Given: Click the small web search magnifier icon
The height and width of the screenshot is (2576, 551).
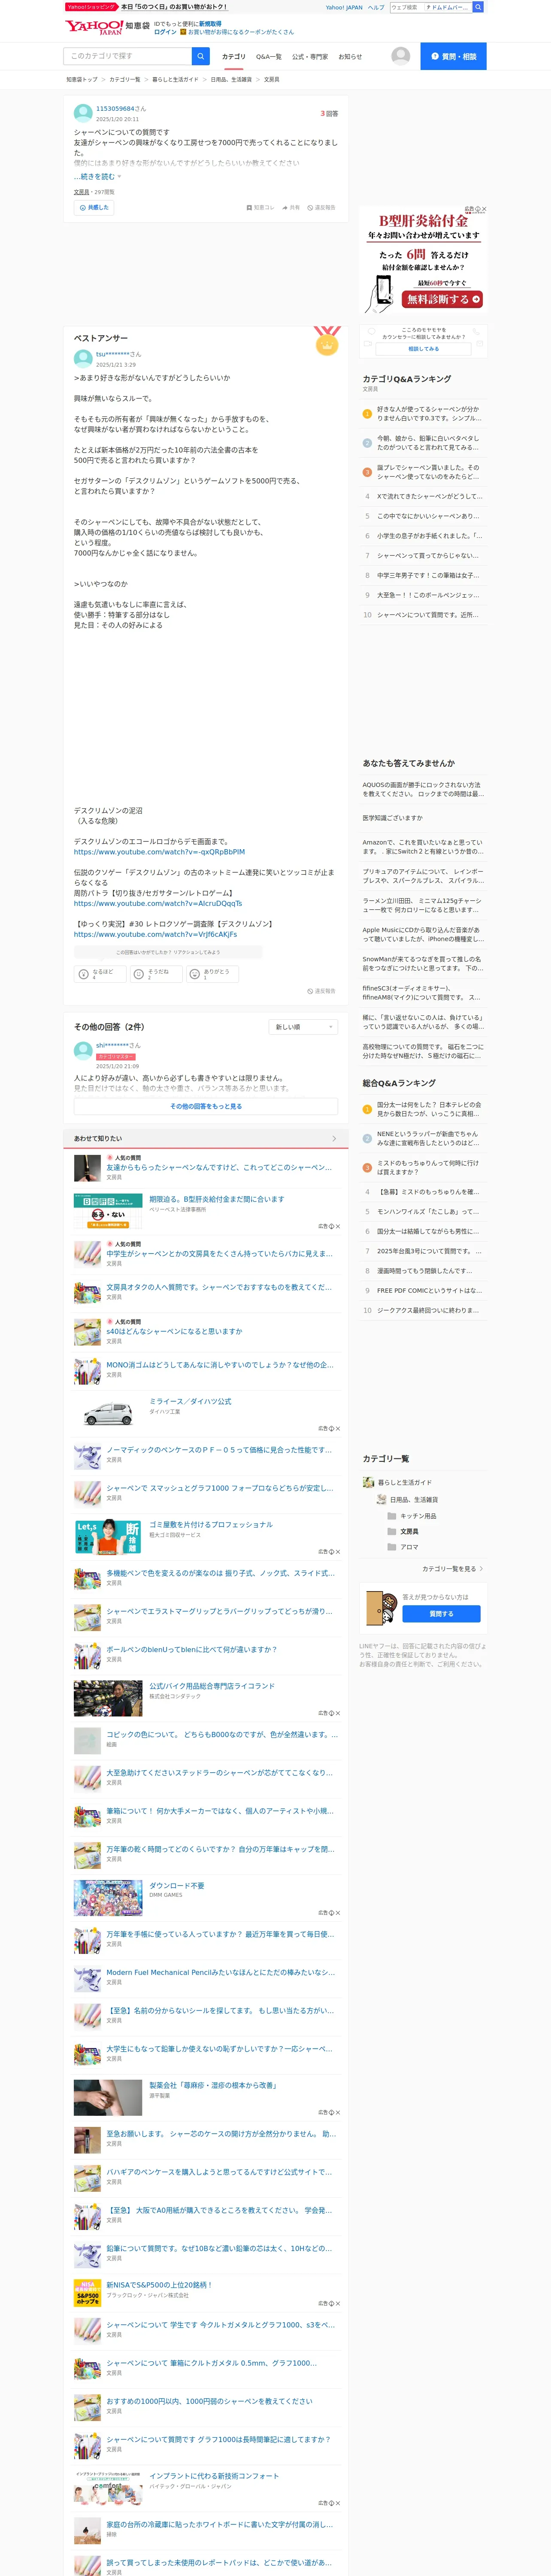Looking at the screenshot, I should pos(478,7).
